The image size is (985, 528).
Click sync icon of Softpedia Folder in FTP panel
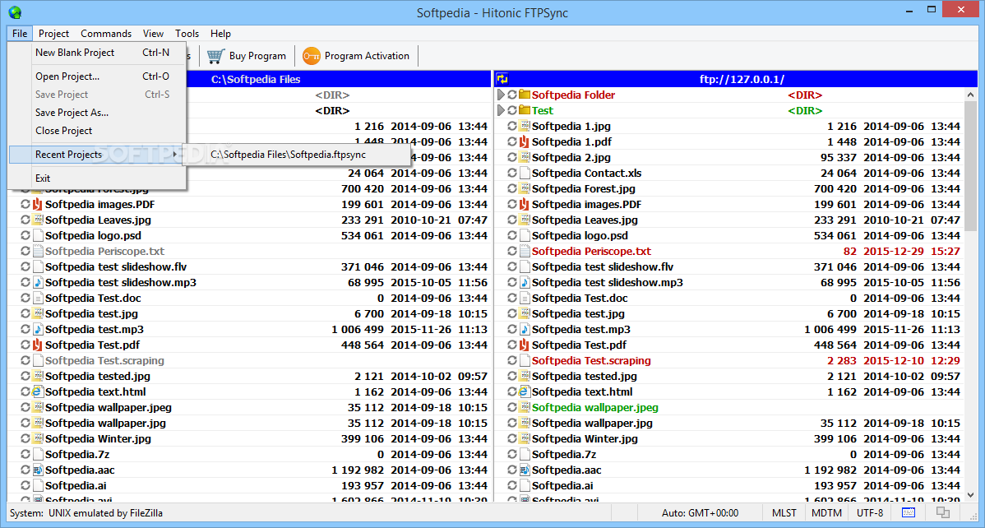(x=512, y=95)
